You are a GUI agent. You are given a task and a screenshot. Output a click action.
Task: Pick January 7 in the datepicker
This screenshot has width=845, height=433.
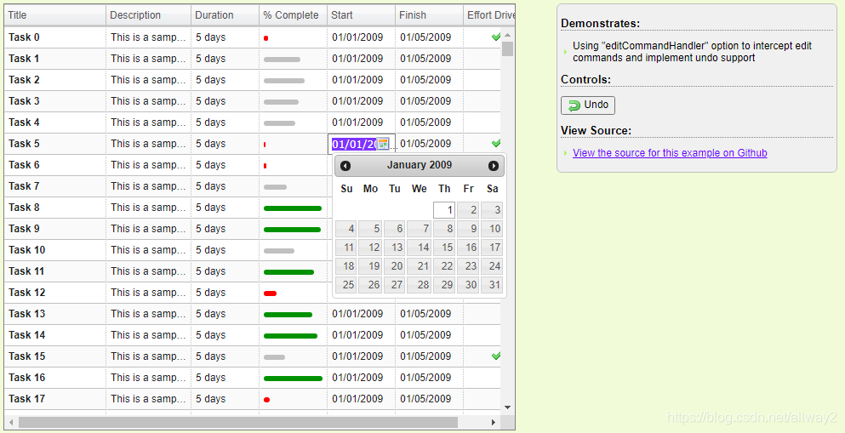(x=420, y=228)
